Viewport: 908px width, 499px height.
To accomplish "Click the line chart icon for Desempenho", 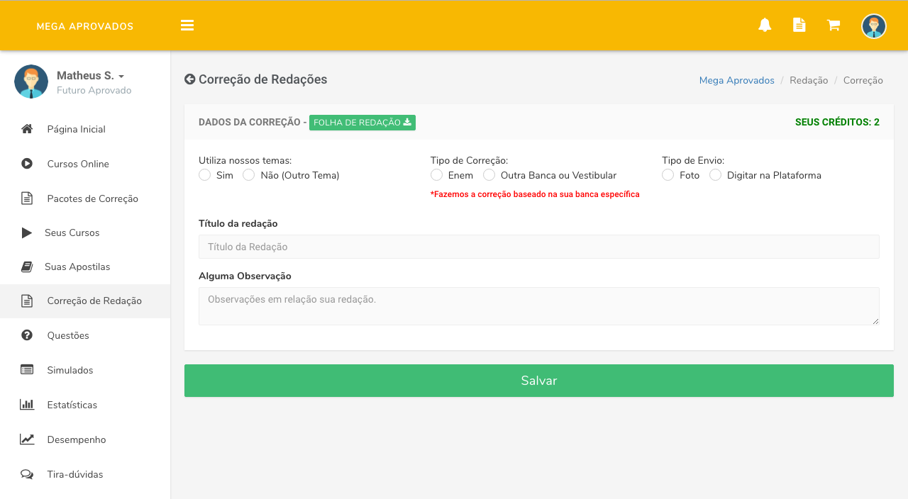I will tap(27, 439).
